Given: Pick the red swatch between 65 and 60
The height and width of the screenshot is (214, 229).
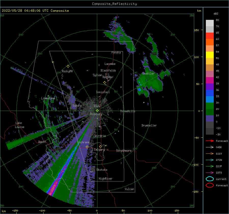Looking at the screenshot, I should pos(210,36).
